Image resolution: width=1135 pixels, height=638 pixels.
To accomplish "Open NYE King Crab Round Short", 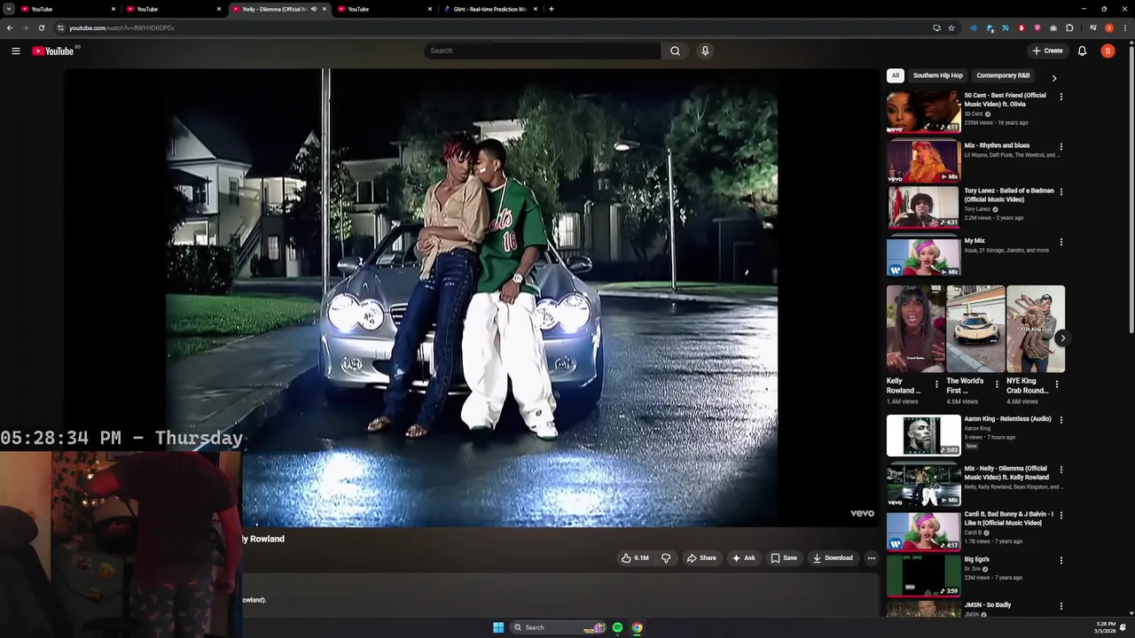I will pyautogui.click(x=1036, y=329).
